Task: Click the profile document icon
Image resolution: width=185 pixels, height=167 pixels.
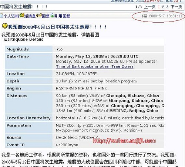Action: click(x=1, y=16)
